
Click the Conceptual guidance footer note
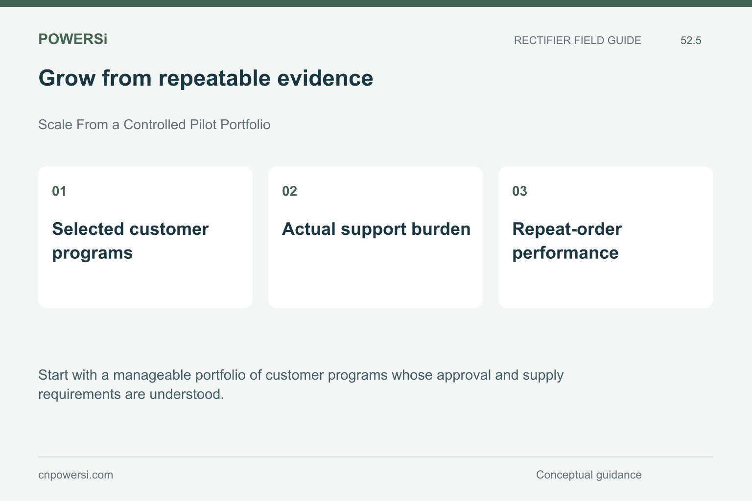588,475
